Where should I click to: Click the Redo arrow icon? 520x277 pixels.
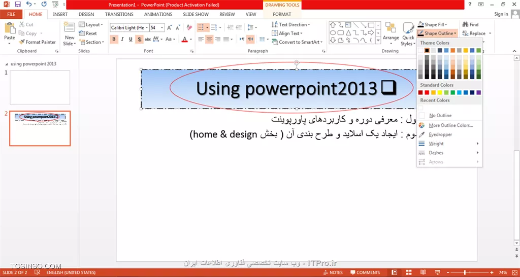pos(44,4)
